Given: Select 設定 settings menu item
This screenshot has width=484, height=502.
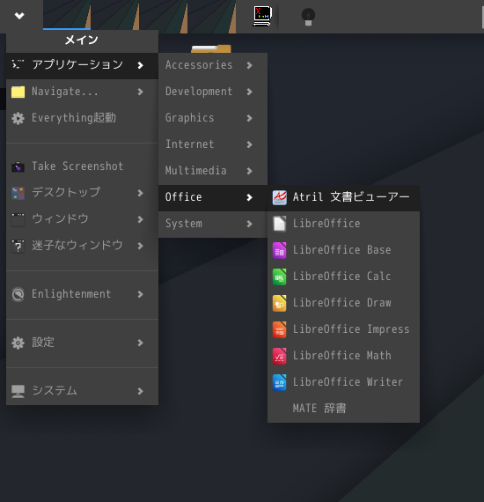Looking at the screenshot, I should pos(82,343).
